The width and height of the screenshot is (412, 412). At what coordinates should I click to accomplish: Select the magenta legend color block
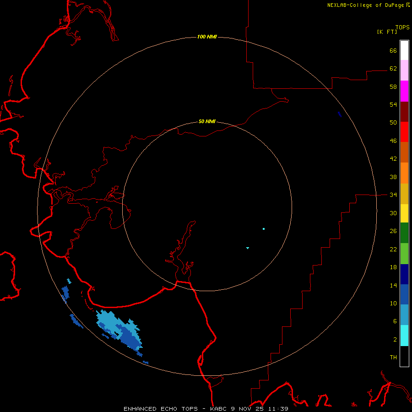(x=404, y=91)
